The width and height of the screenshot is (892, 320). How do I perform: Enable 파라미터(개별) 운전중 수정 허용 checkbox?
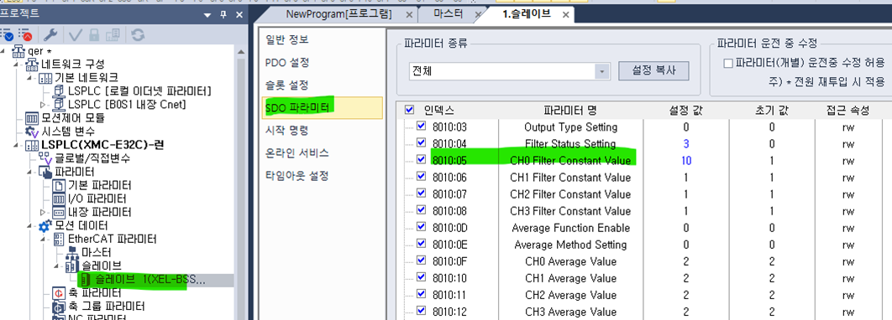coord(728,63)
